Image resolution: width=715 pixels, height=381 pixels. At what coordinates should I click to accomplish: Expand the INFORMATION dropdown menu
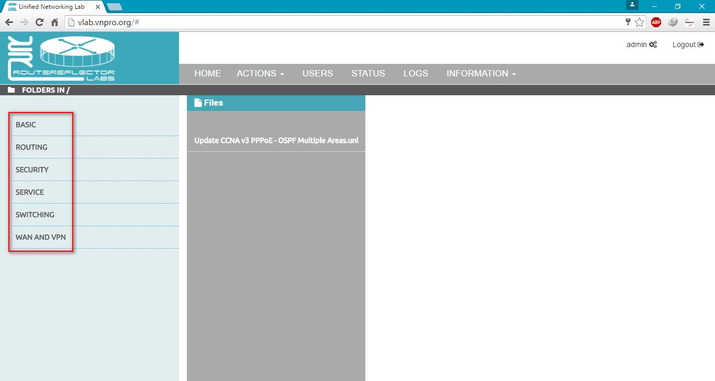[481, 74]
